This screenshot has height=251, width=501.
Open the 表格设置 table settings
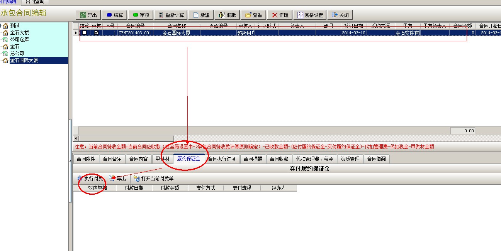(310, 15)
